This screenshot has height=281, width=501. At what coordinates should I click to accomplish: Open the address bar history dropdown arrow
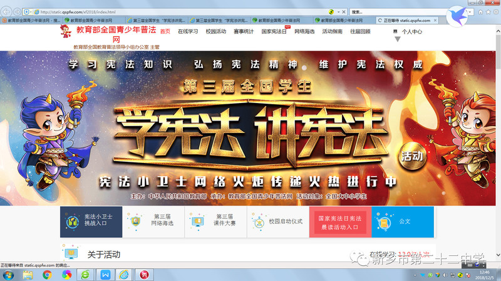point(338,12)
